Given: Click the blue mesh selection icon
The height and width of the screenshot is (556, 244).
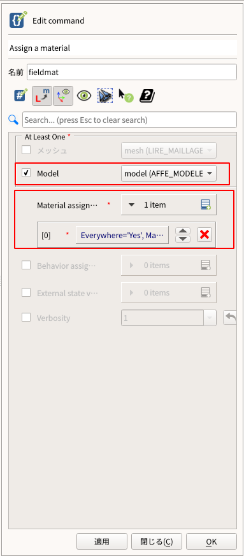Looking at the screenshot, I should click(105, 96).
